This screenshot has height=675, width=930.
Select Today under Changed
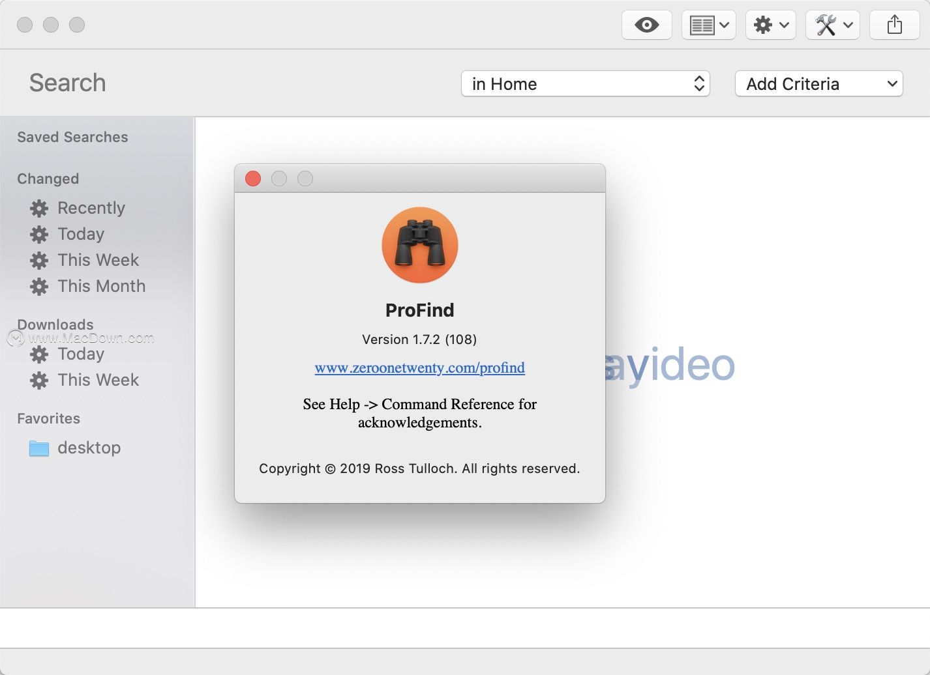81,234
